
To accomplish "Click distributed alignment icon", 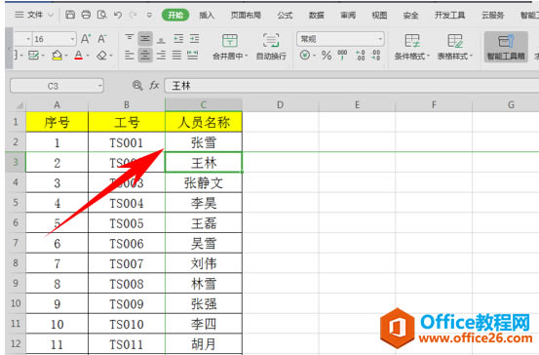I will coord(193,55).
